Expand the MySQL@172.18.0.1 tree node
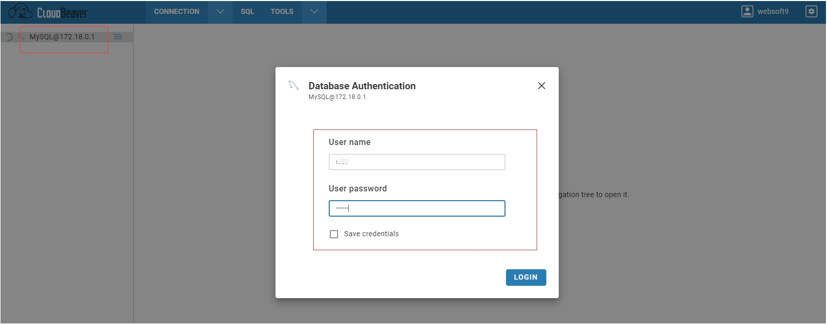Image resolution: width=827 pixels, height=325 pixels. [x=9, y=37]
